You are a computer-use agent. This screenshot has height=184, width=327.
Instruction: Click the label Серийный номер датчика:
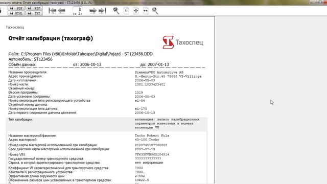(28, 104)
